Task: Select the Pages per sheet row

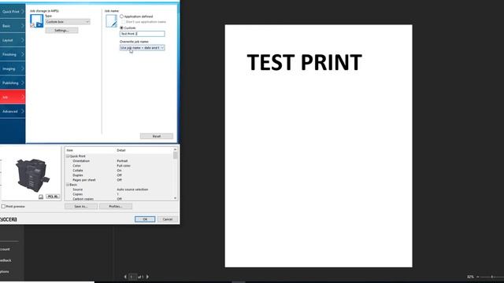Action: click(x=119, y=180)
